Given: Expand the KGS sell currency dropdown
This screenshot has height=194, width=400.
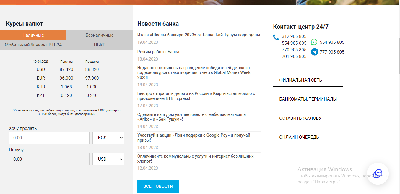Looking at the screenshot, I should click(x=108, y=138).
